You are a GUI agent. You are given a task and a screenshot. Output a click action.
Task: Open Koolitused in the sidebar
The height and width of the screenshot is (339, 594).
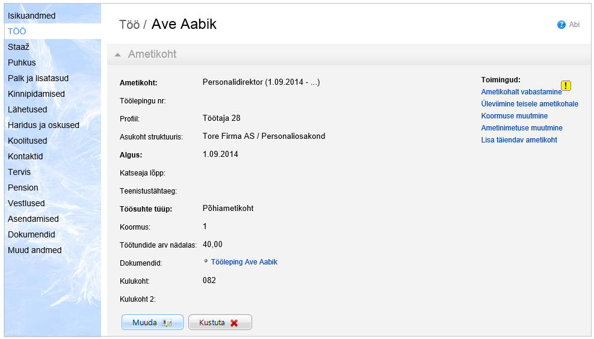(x=27, y=141)
